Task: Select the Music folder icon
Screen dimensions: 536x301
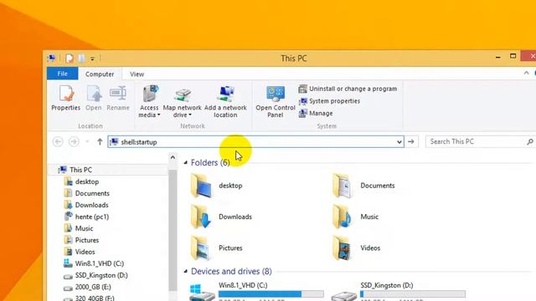Action: click(343, 217)
